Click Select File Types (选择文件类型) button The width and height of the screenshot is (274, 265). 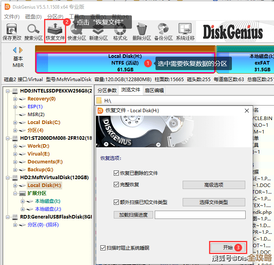coord(214,202)
